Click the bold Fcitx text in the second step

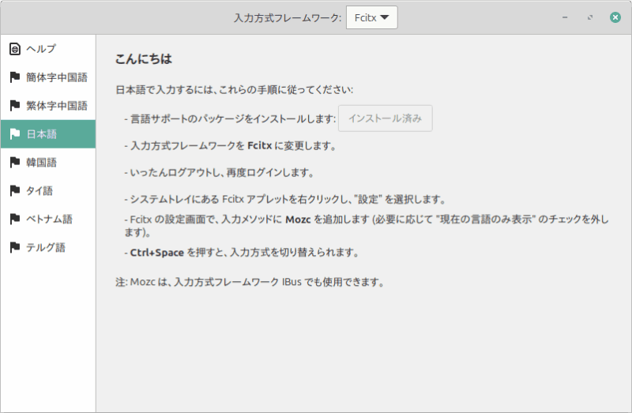click(260, 146)
